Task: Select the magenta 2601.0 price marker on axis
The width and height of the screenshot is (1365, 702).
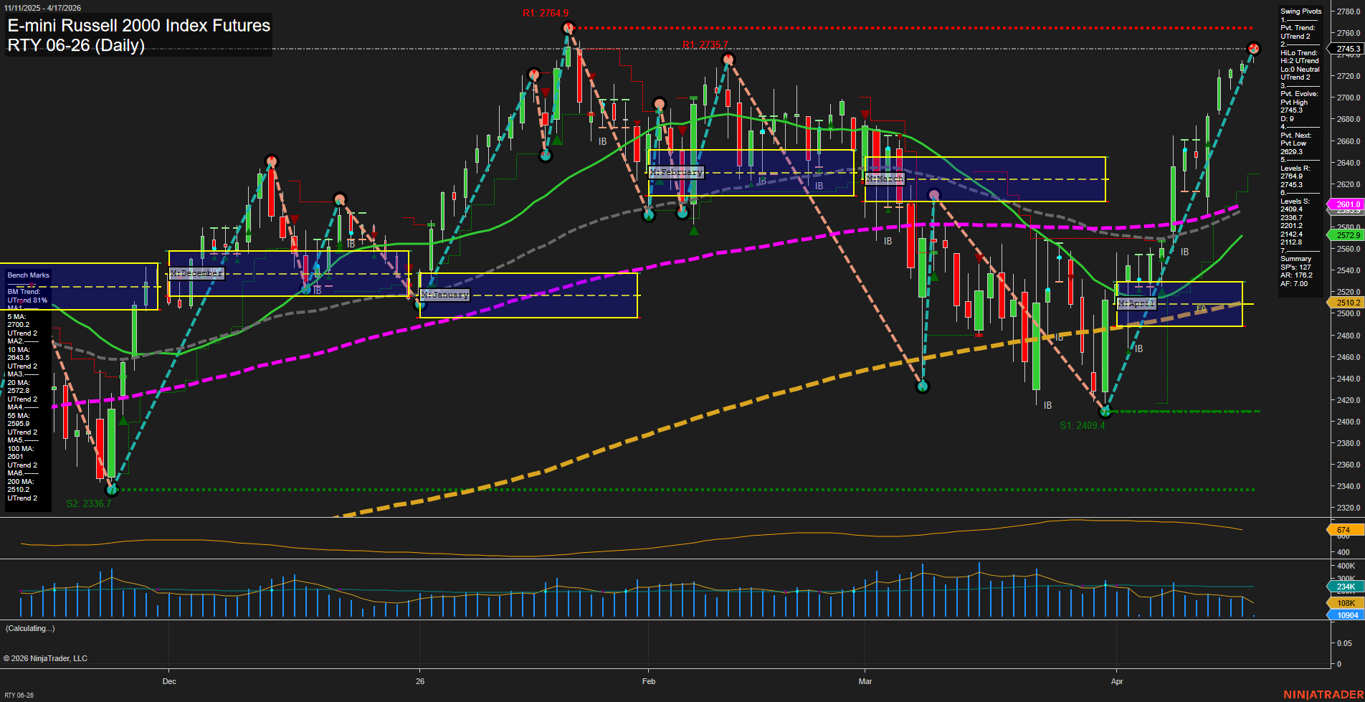Action: (1347, 204)
